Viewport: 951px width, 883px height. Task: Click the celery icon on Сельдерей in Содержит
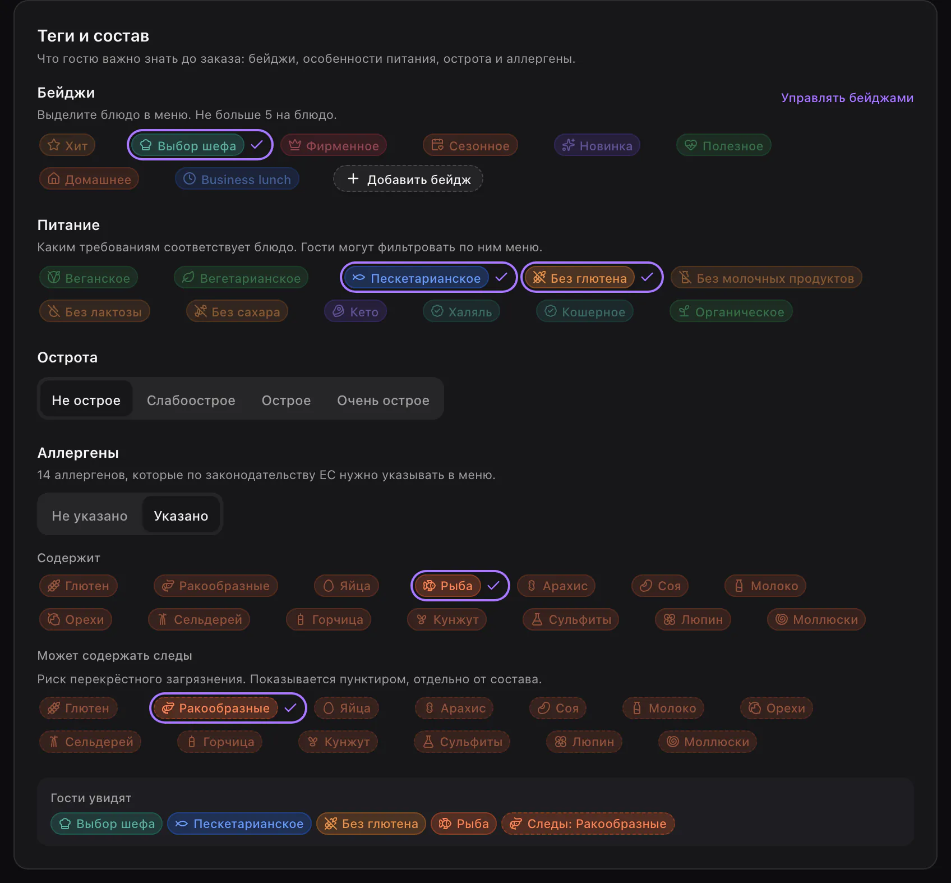(163, 619)
